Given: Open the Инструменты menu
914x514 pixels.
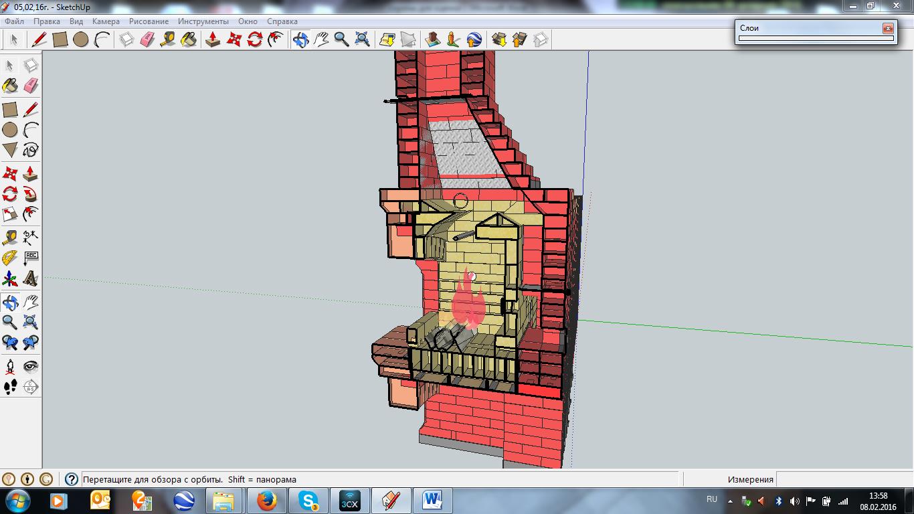Looking at the screenshot, I should coord(203,21).
